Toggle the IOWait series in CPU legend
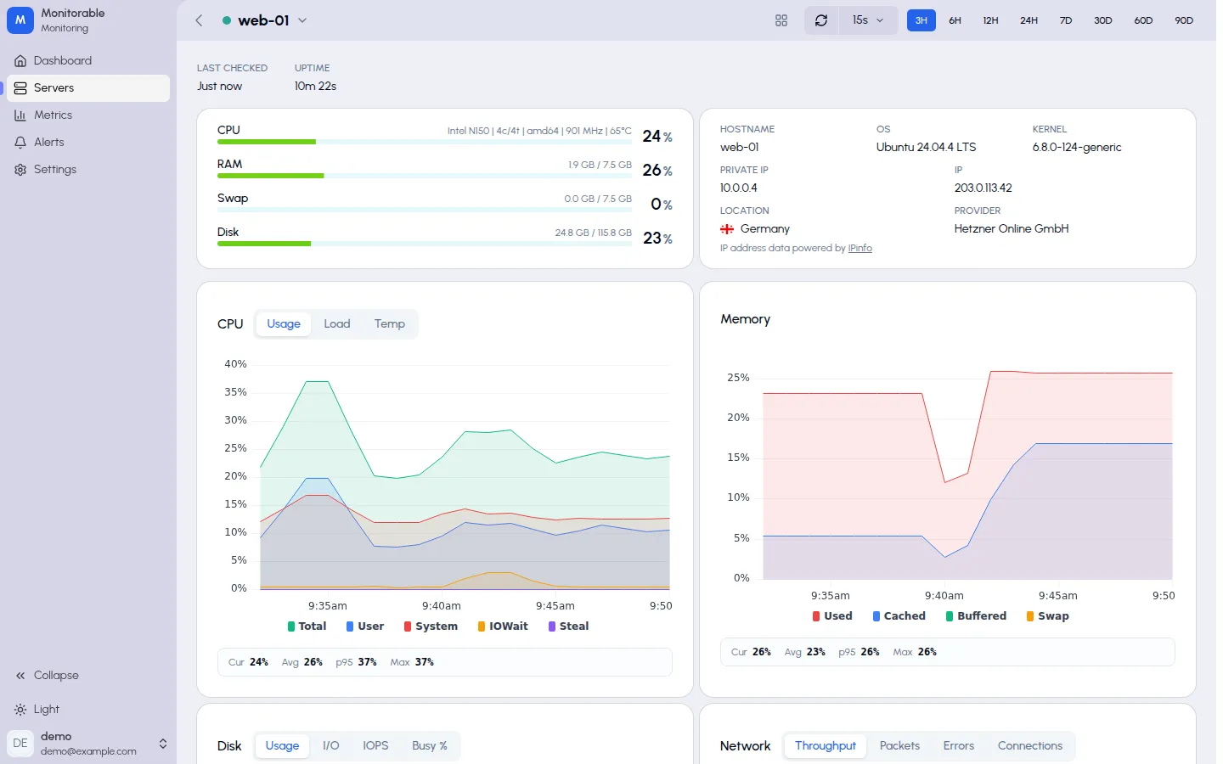Screen dimensions: 1223x764 [503, 626]
